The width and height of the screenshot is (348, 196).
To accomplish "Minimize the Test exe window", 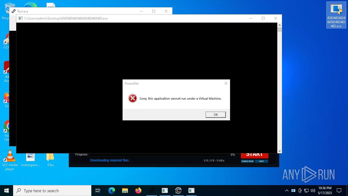I will pos(141,11).
